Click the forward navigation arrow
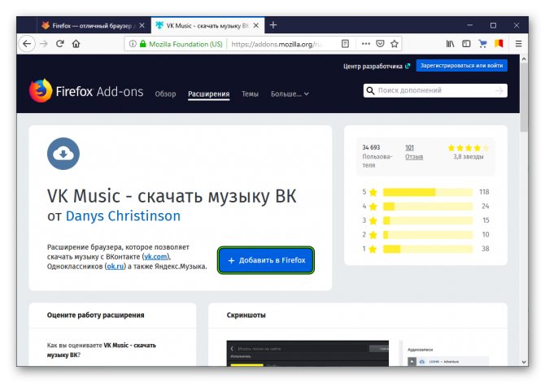 44,44
